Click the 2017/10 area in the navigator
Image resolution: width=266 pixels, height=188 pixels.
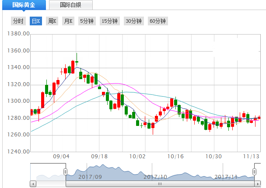pyautogui.click(x=156, y=177)
